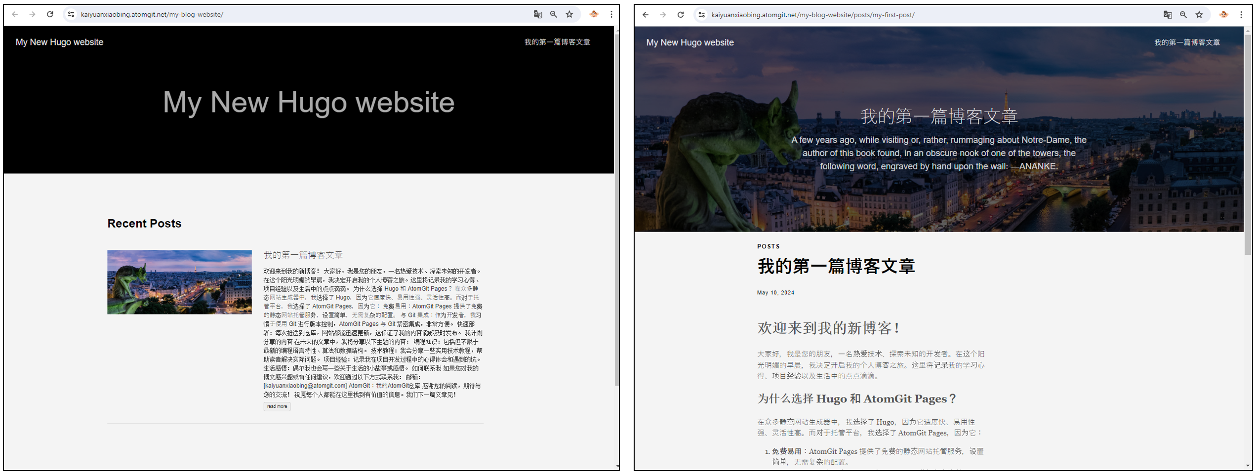Open the Google Translate icon in the address bar
The width and height of the screenshot is (1256, 475).
coord(537,14)
